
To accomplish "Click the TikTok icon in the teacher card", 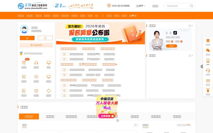I will pyautogui.click(x=175, y=33).
